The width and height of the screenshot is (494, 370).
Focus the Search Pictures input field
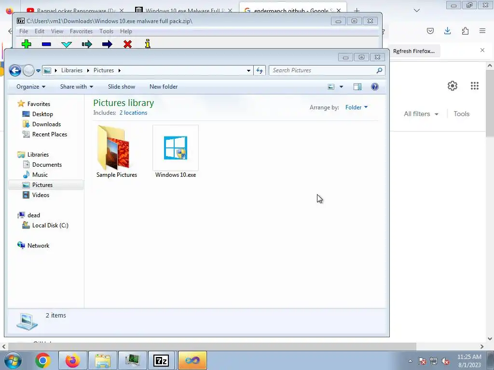pos(323,70)
